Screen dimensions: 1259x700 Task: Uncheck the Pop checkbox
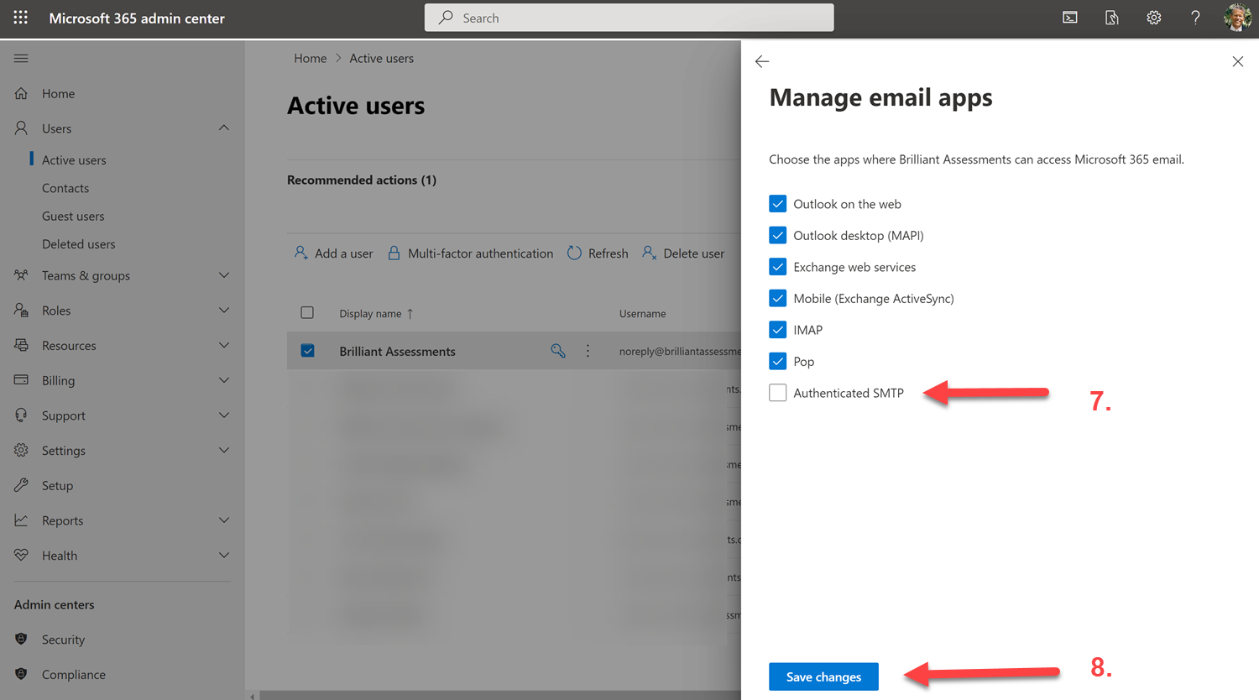pos(778,361)
